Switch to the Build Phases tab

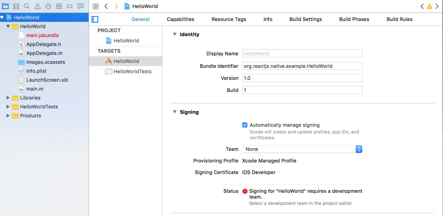[x=354, y=19]
